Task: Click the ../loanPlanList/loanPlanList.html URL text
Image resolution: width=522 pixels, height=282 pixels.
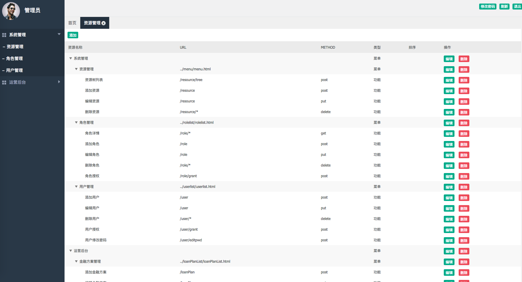Action: 205,262
